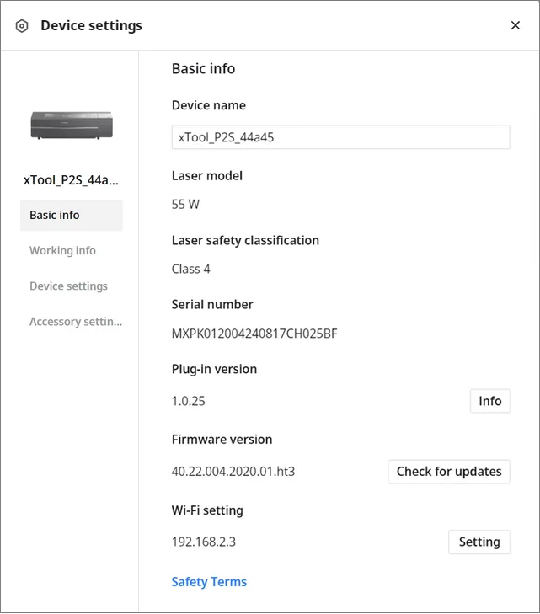
Task: Open the Accessory settings sidebar tab
Action: 76,322
